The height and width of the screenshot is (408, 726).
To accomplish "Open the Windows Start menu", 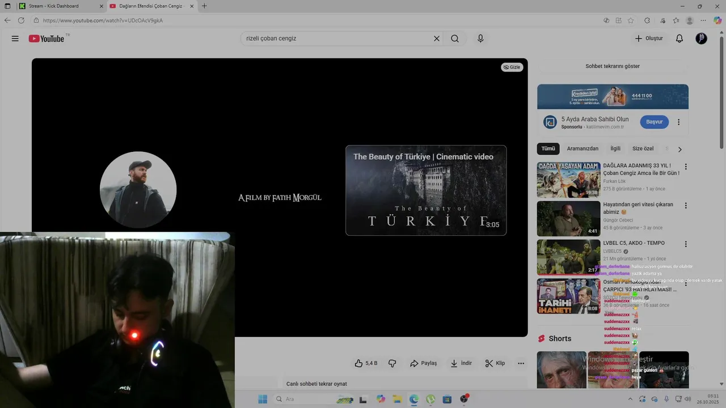I will pyautogui.click(x=263, y=399).
